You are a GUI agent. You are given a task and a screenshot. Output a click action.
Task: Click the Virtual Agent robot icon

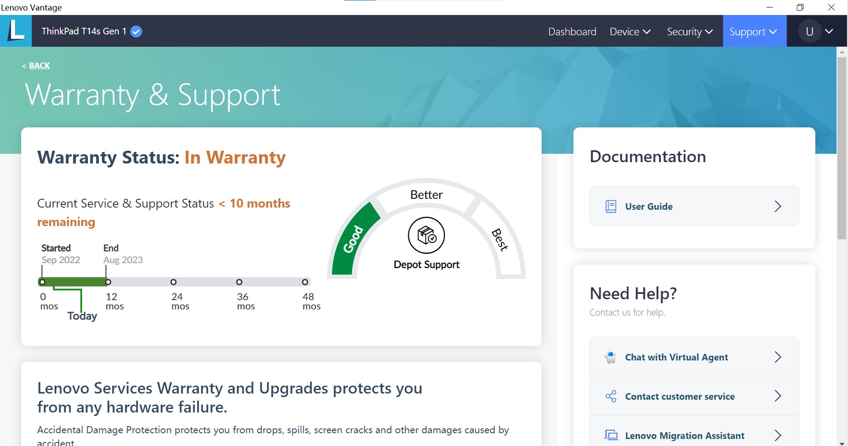611,357
